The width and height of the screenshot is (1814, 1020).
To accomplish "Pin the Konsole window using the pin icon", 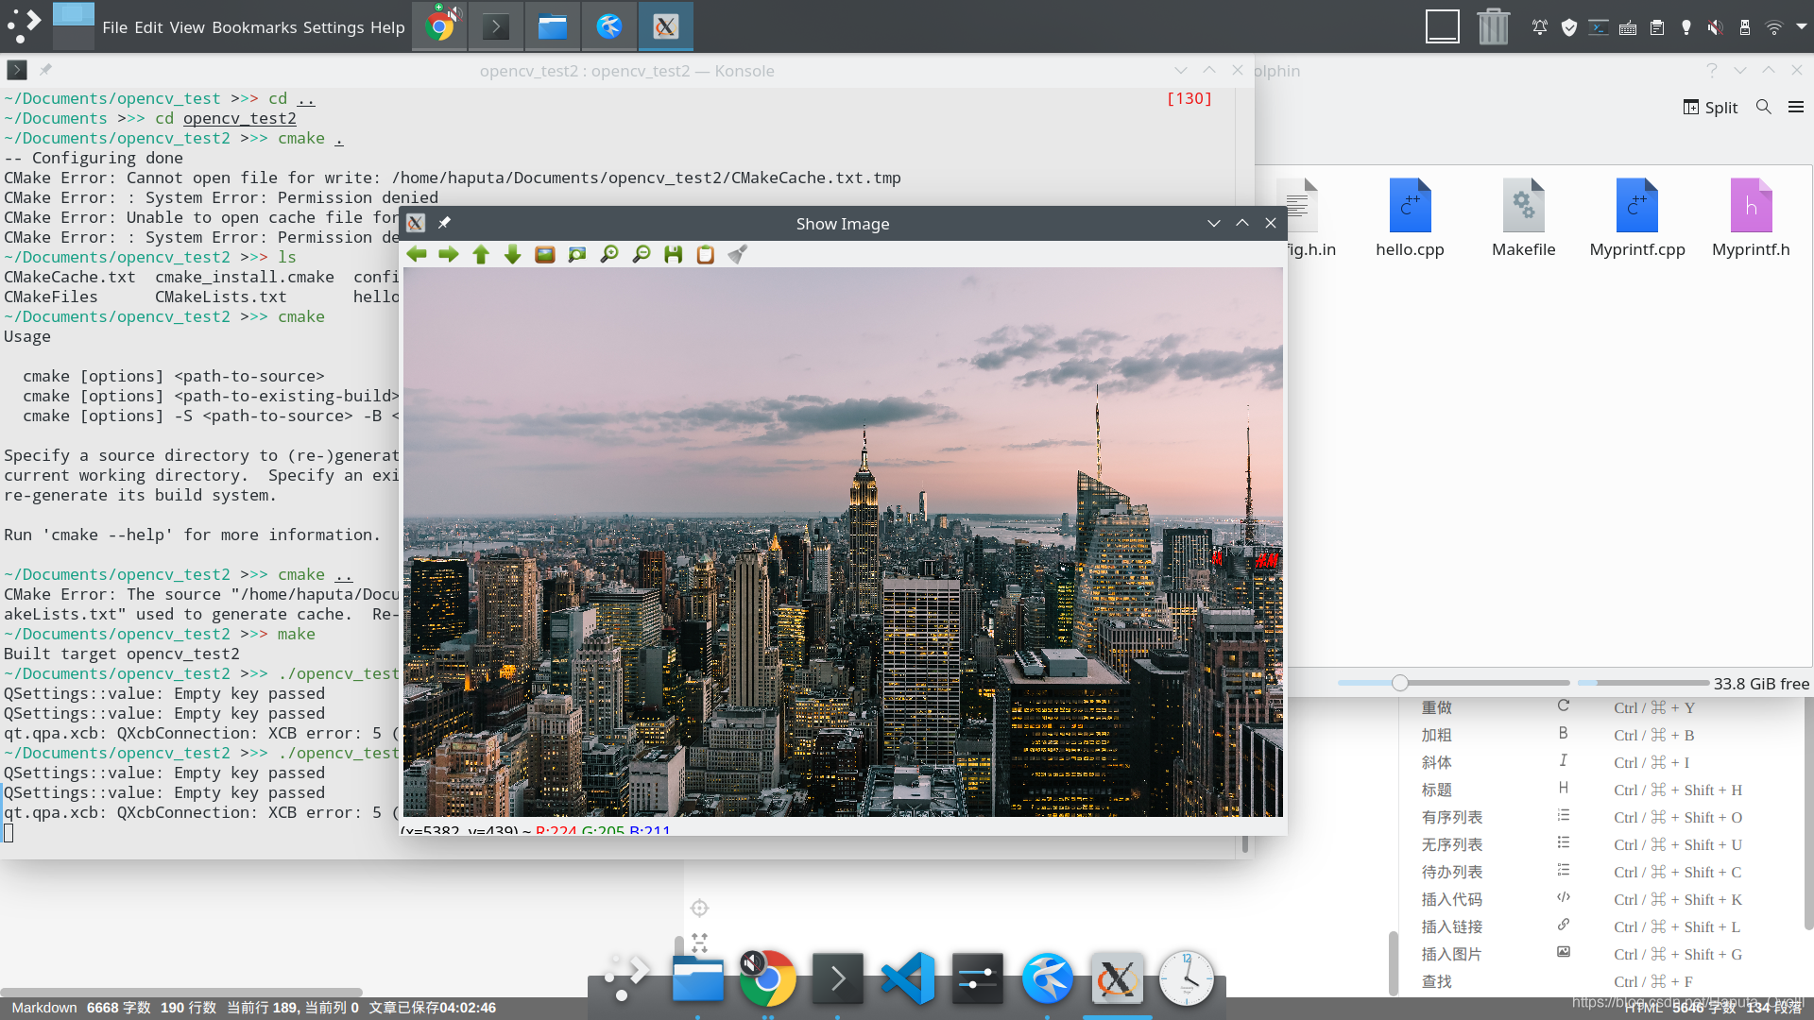I will click(45, 70).
